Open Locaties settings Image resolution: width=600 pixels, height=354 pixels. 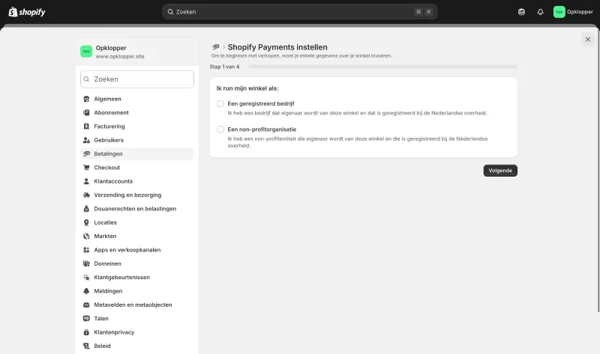(x=137, y=222)
